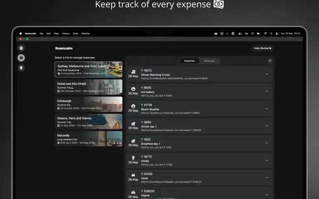Open the Roamcalm menu in the menu bar
This screenshot has height=199, width=319.
30,34
